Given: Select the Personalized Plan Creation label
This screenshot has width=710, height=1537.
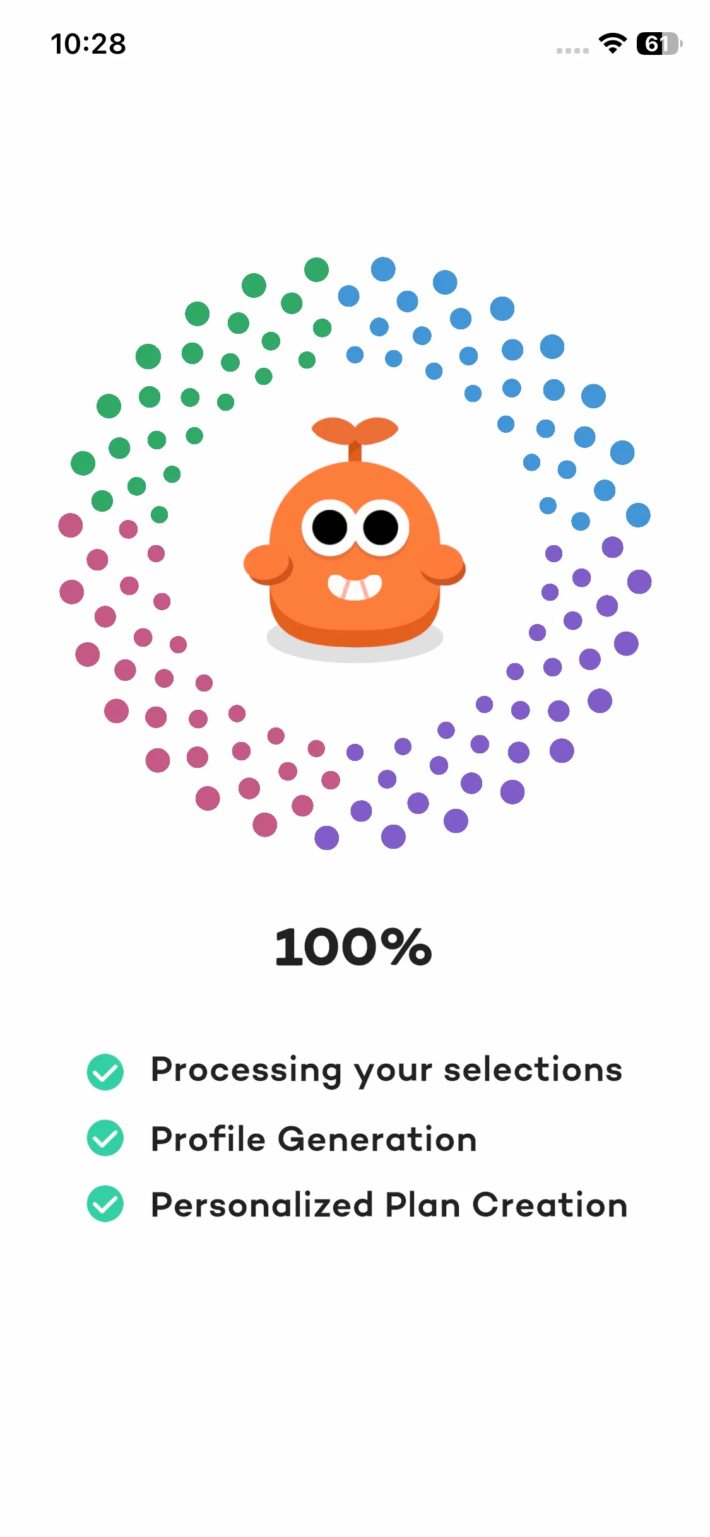Looking at the screenshot, I should 389,1205.
